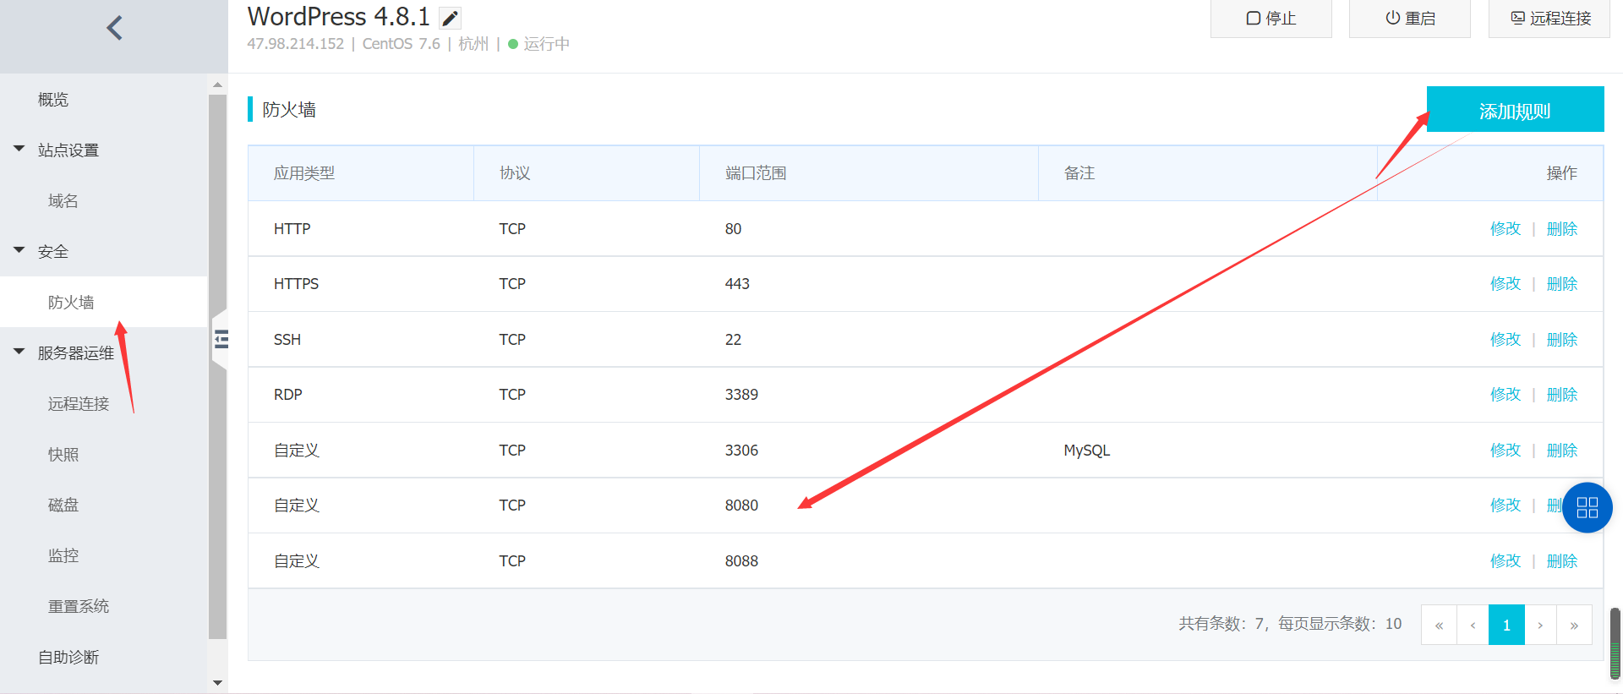
Task: Click 删除 for the RDP rule
Action: [1562, 395]
